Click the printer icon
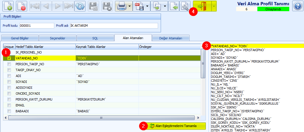Viewport: 304px width, 132px height. click(x=121, y=6)
